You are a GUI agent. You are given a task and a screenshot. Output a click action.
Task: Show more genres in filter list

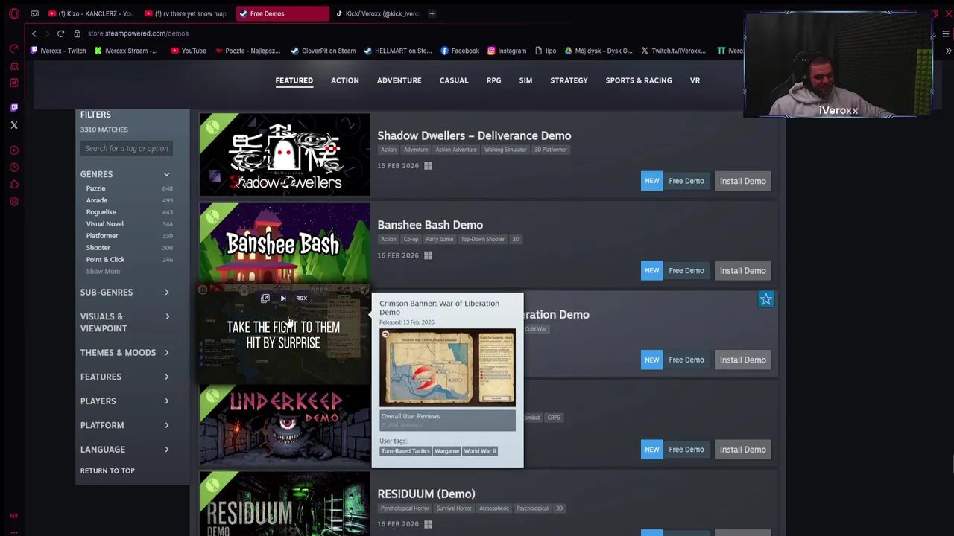point(103,271)
